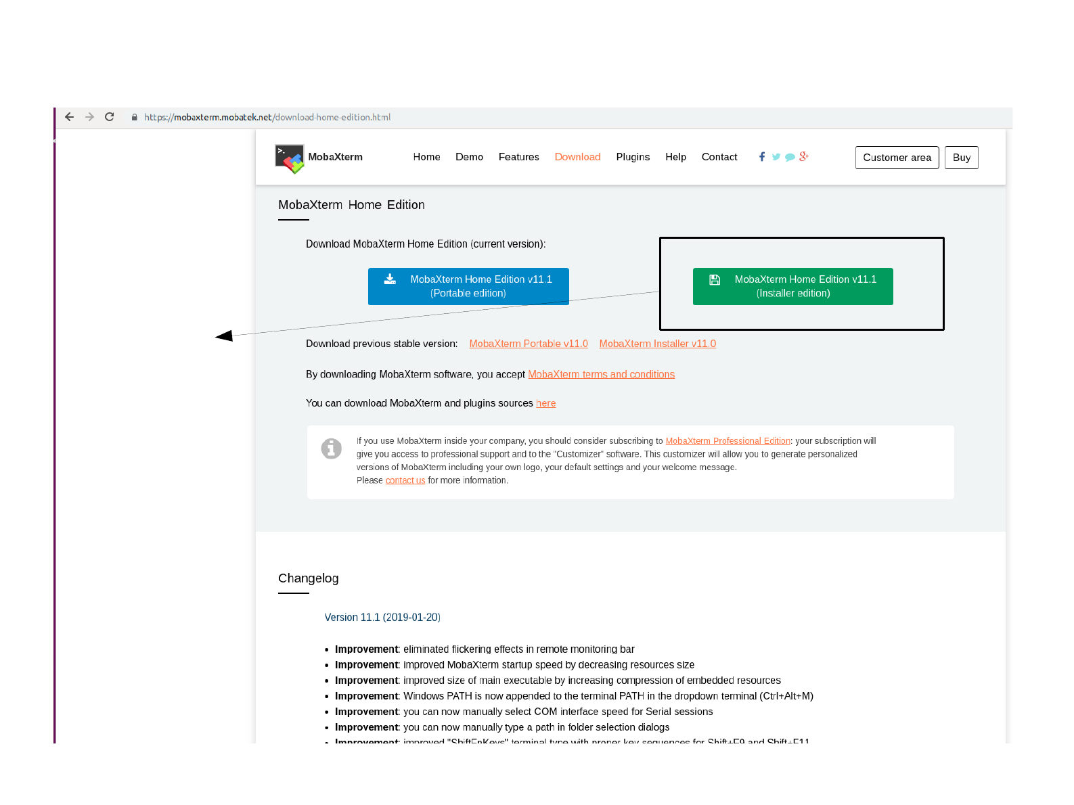Open the Twitter bird icon
Image resolution: width=1074 pixels, height=805 pixels.
click(776, 157)
